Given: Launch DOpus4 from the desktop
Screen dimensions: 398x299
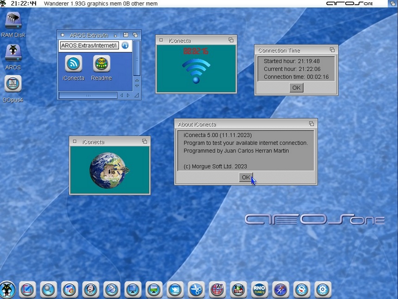Looking at the screenshot, I should (13, 84).
